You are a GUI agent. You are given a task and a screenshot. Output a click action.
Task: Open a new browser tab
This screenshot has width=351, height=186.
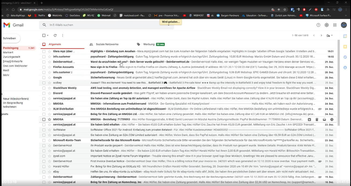[42, 3]
